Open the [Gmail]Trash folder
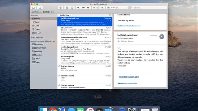 43,48
